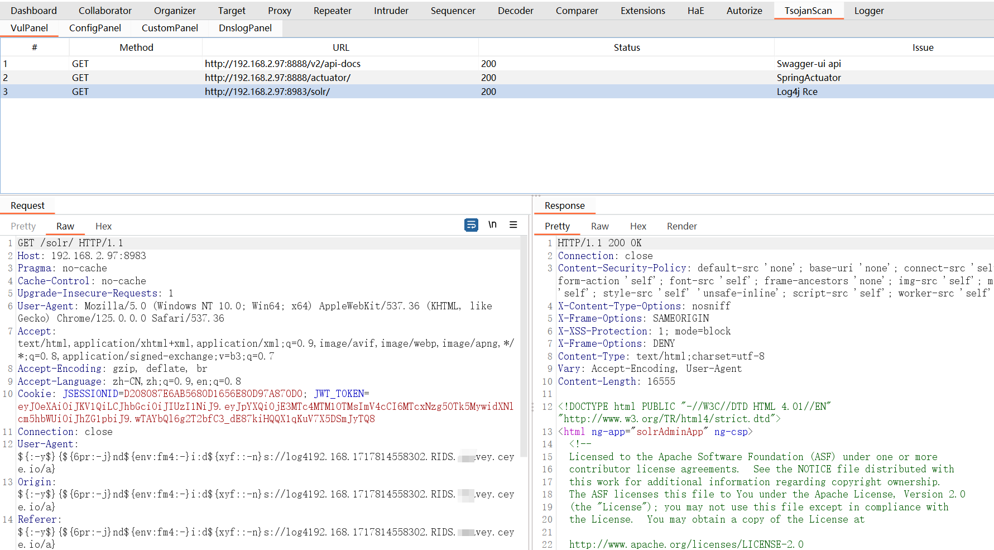Screen dimensions: 994x550
Task: Switch Response view to Pretty
Action: point(557,226)
